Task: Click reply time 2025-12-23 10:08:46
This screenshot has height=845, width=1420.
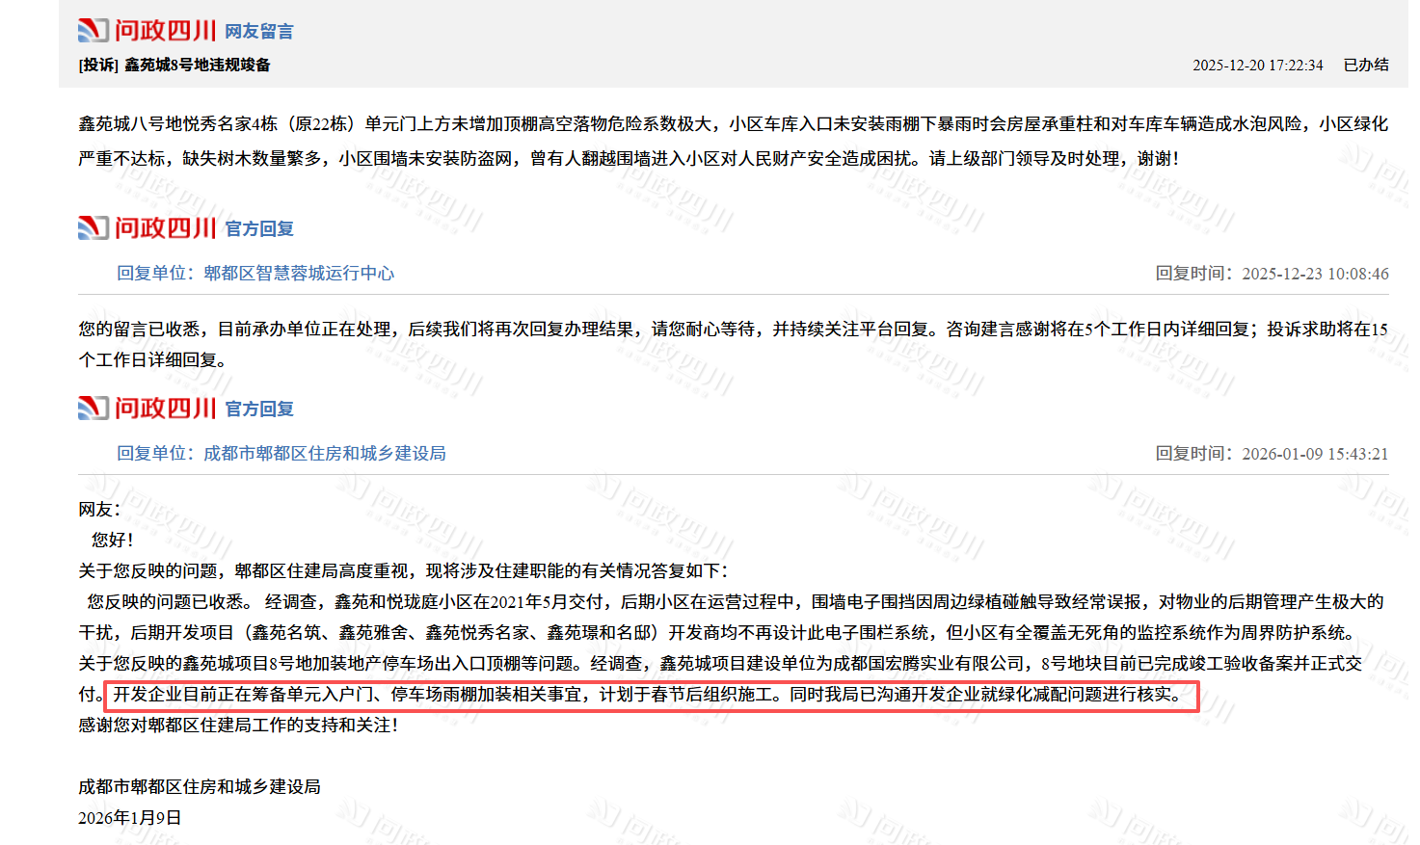Action: 1315,274
